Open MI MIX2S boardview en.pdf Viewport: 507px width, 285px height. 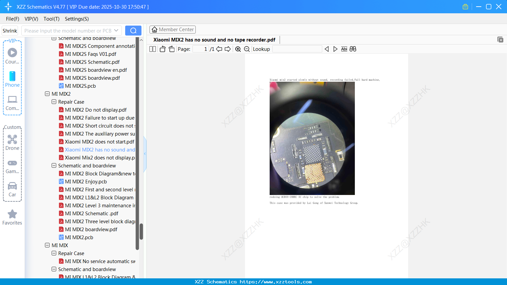pos(96,70)
